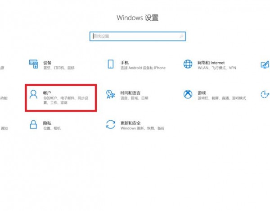Click the magnifier icon in search box
Screen dimensions: 270x211
(181, 36)
